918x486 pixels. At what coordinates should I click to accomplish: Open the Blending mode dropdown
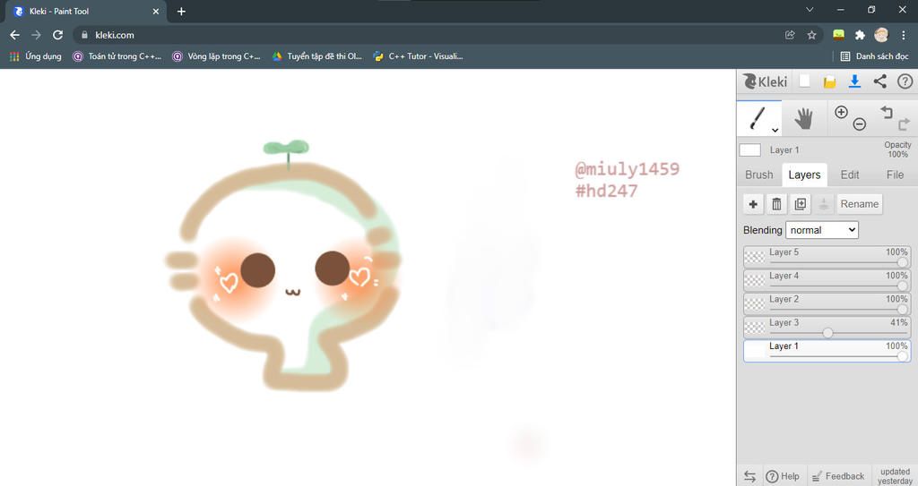click(822, 230)
